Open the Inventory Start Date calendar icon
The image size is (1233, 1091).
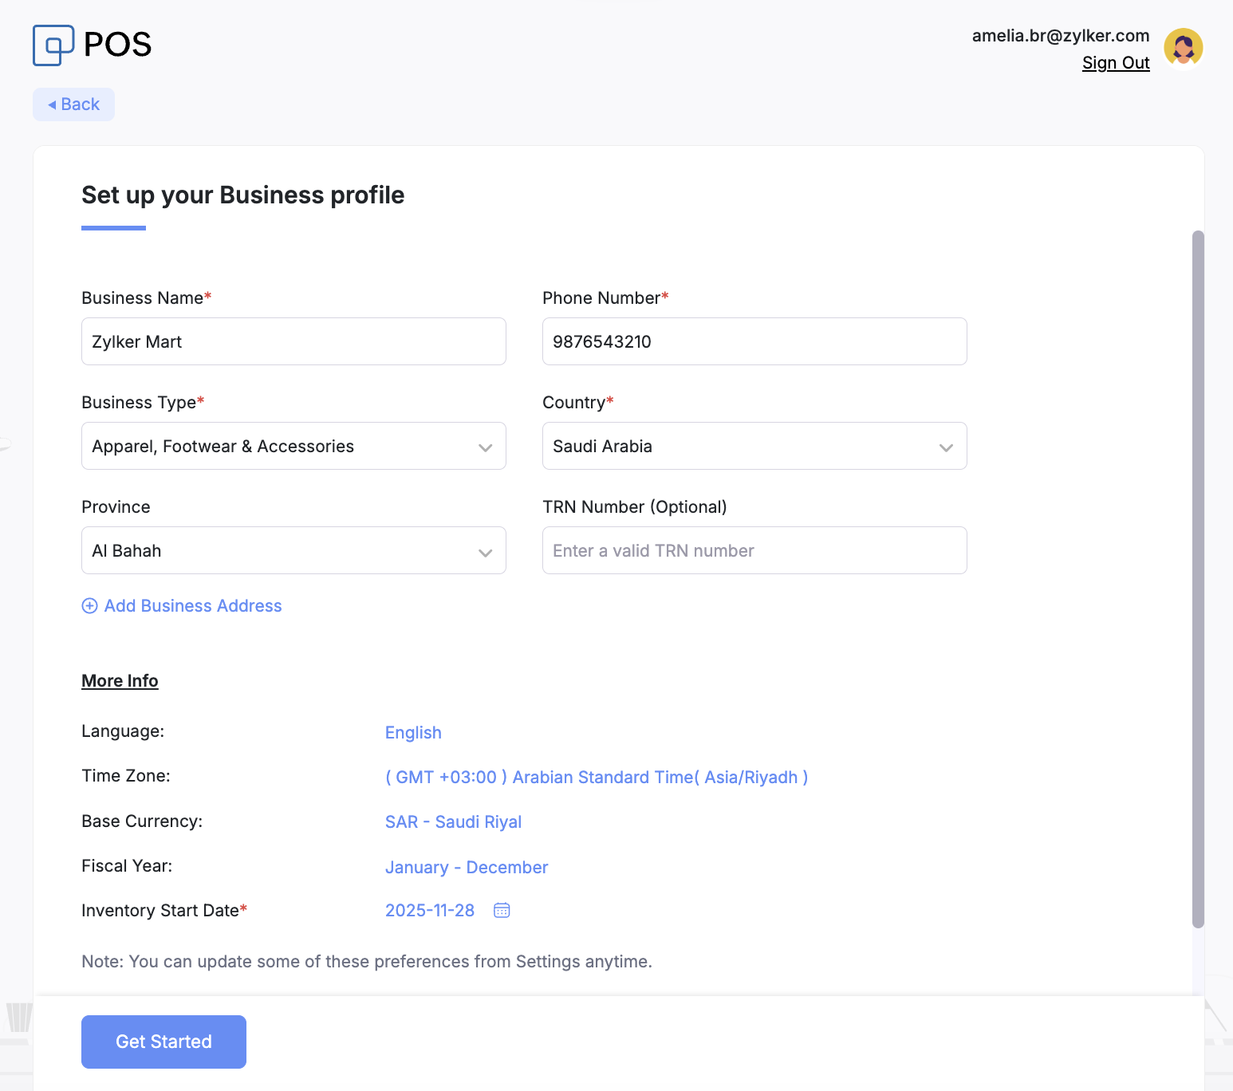[x=502, y=910]
